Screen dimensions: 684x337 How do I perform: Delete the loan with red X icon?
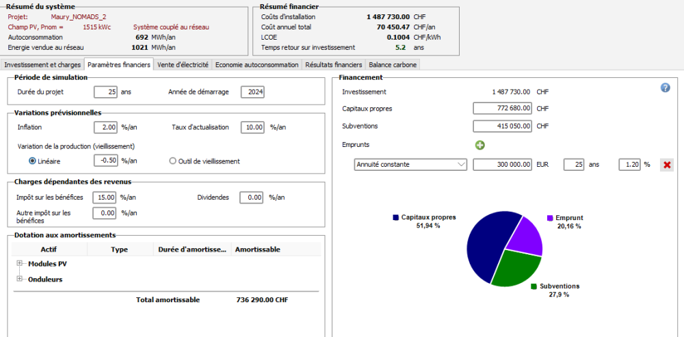tap(666, 165)
